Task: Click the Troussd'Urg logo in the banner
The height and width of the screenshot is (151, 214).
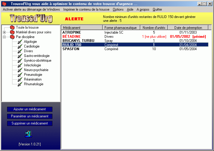Action: point(31,18)
